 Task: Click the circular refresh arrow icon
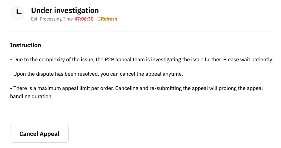click(99, 19)
